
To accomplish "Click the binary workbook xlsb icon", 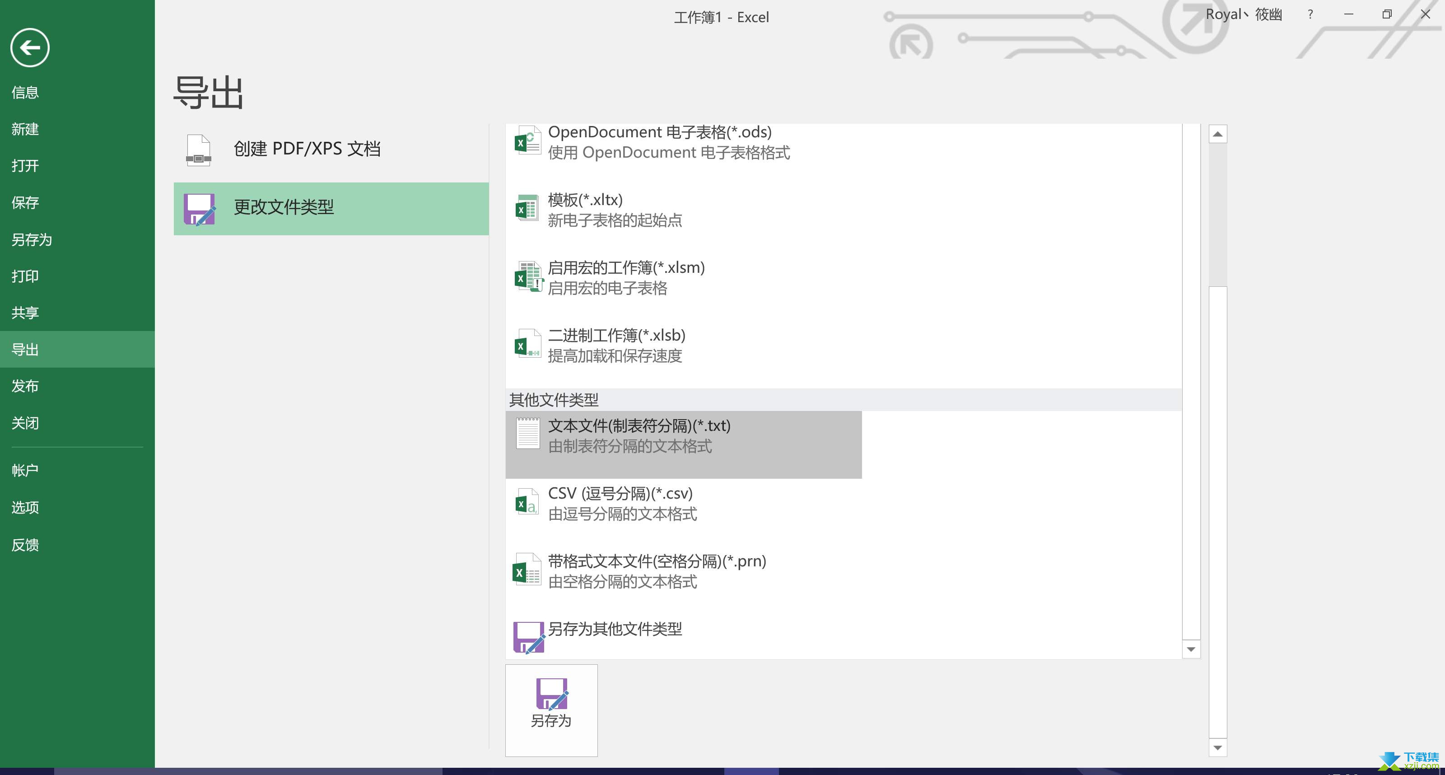I will [x=528, y=344].
